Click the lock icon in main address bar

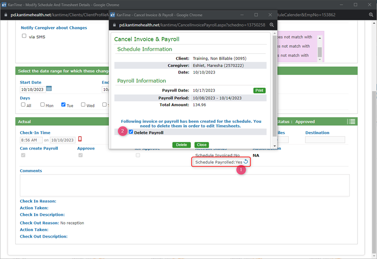pyautogui.click(x=5, y=15)
